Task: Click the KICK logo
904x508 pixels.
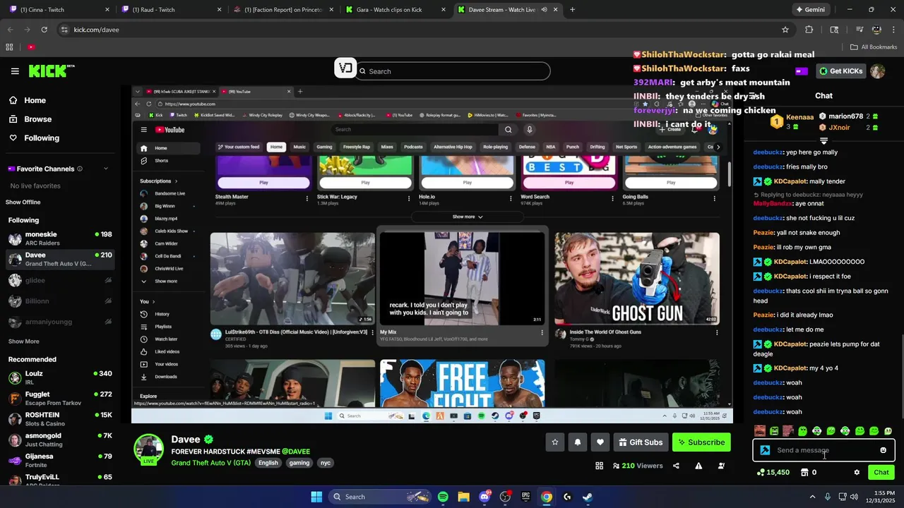Action: click(x=51, y=71)
